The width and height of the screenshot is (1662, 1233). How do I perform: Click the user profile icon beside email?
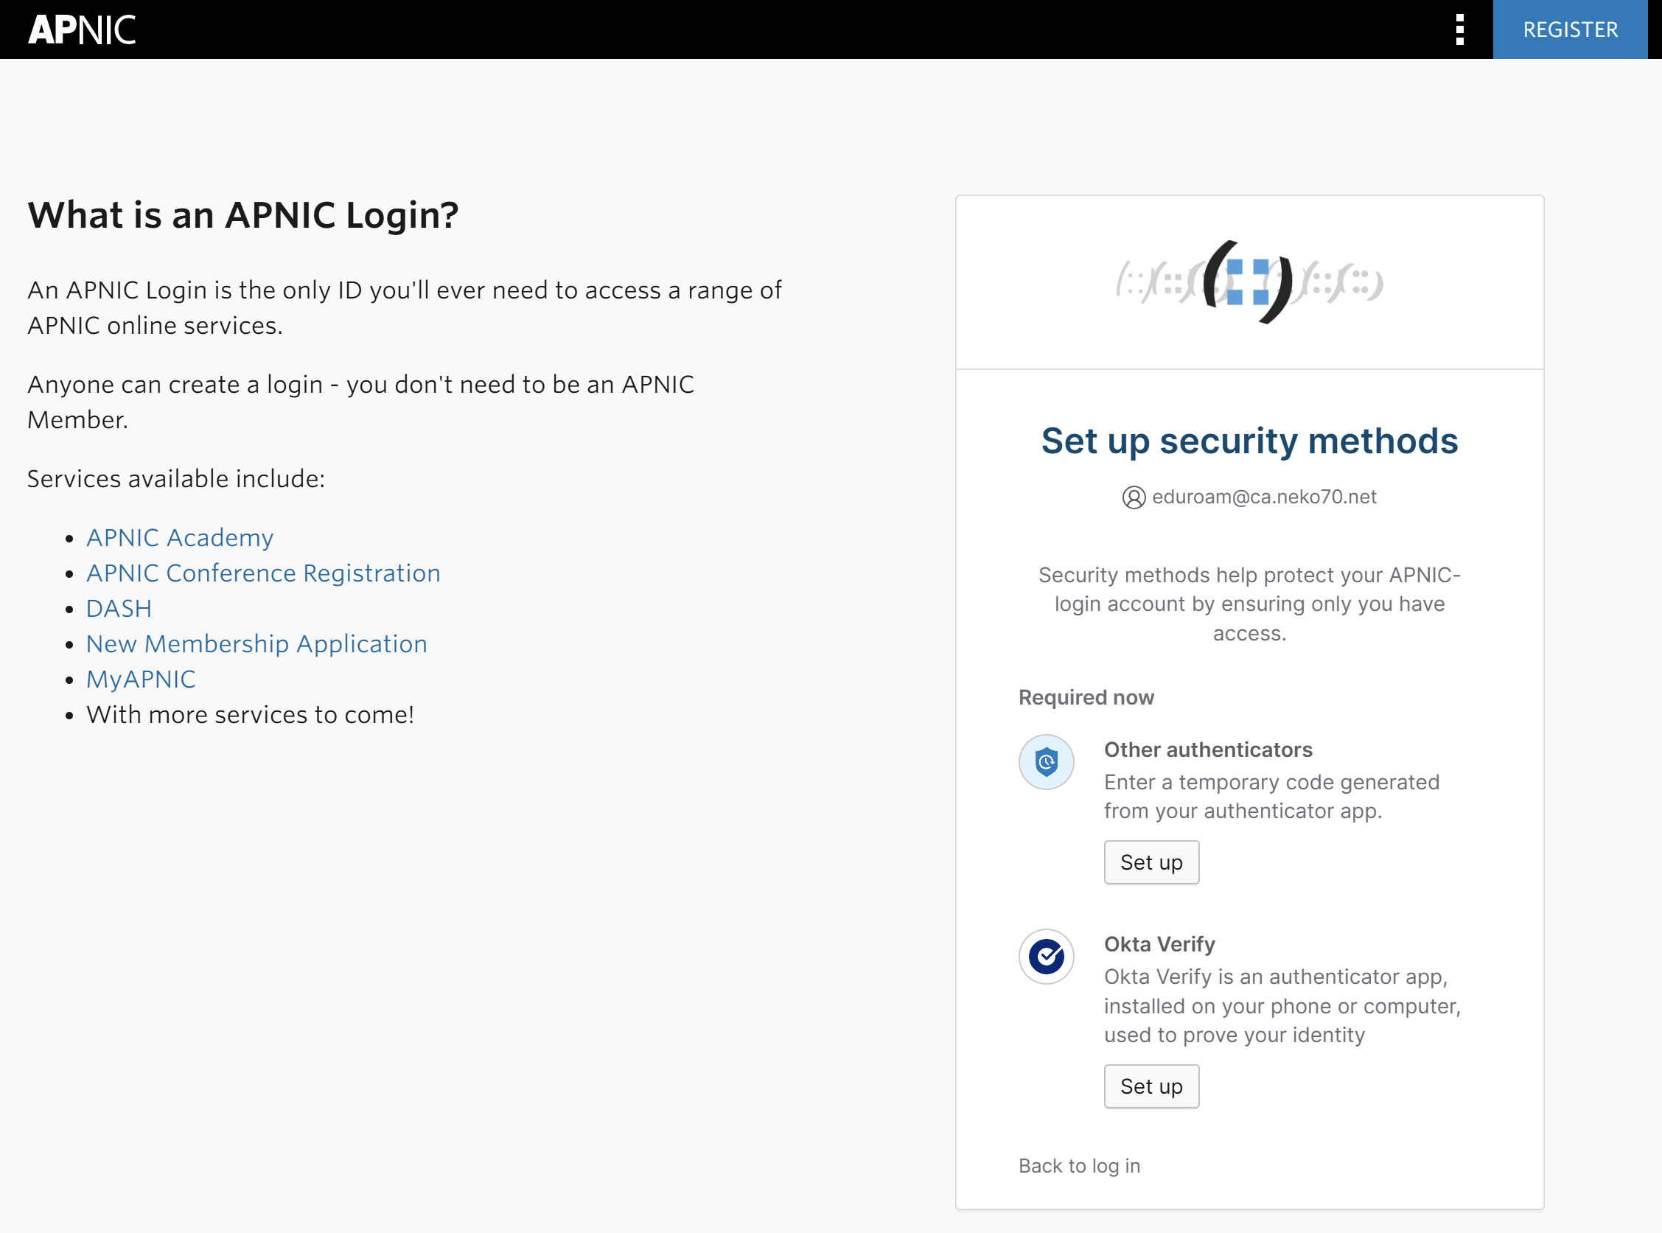(x=1133, y=497)
